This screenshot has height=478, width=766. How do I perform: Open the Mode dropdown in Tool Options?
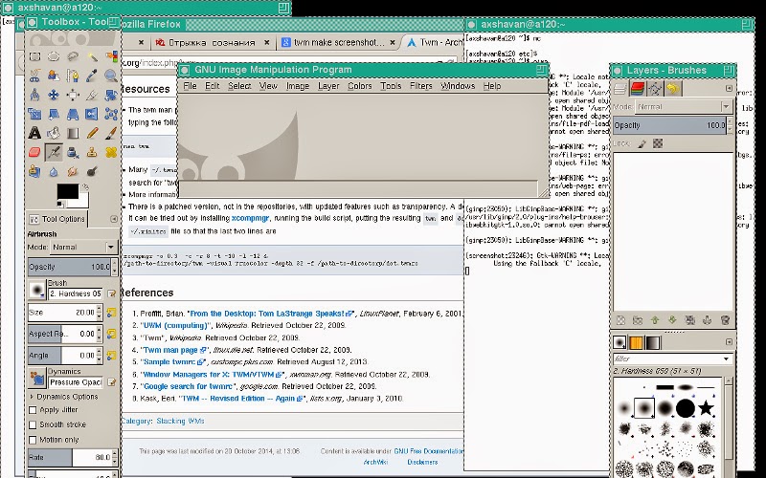[84, 248]
